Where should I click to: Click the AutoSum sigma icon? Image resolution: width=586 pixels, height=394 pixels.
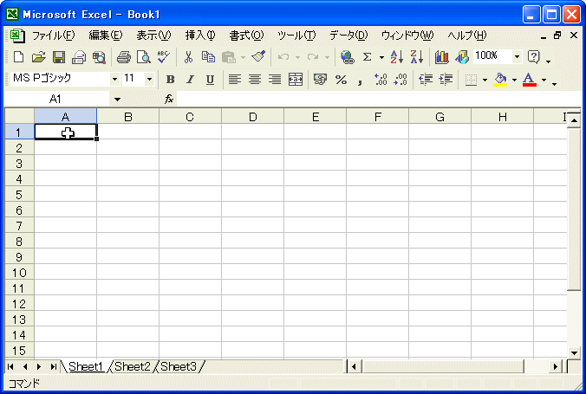[368, 57]
